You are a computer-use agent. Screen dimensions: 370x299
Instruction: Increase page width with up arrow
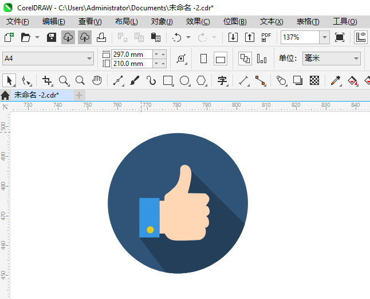pyautogui.click(x=163, y=55)
